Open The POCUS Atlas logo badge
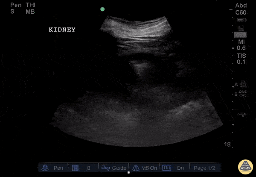256x177 pixels. point(245,167)
